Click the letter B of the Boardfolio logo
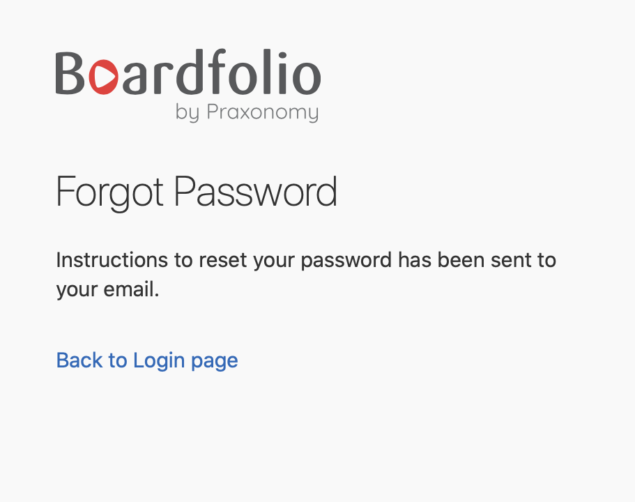This screenshot has height=502, width=635. [70, 73]
